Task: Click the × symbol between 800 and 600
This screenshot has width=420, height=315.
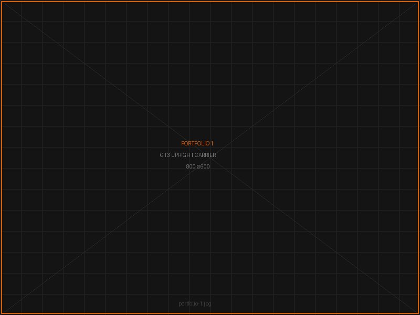Action: (198, 166)
